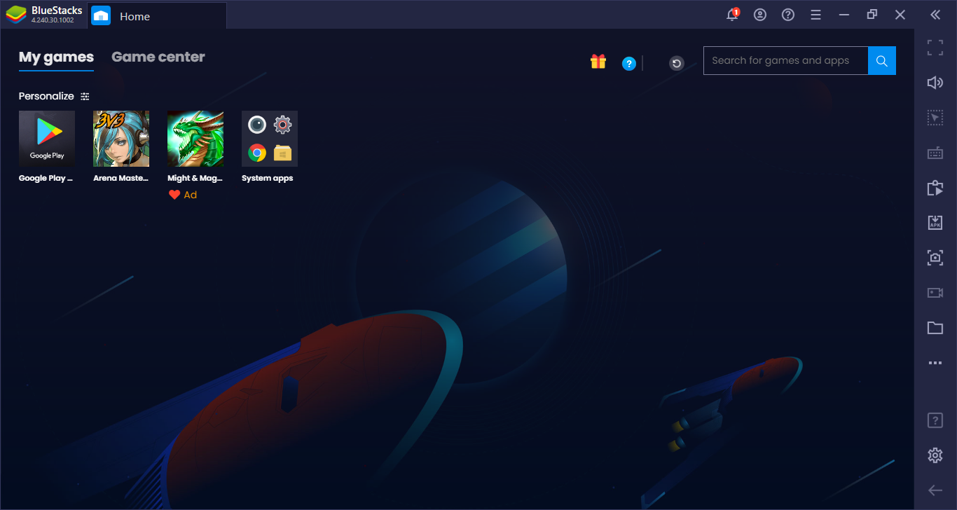
Task: Switch to the Game center tab
Action: (x=158, y=57)
